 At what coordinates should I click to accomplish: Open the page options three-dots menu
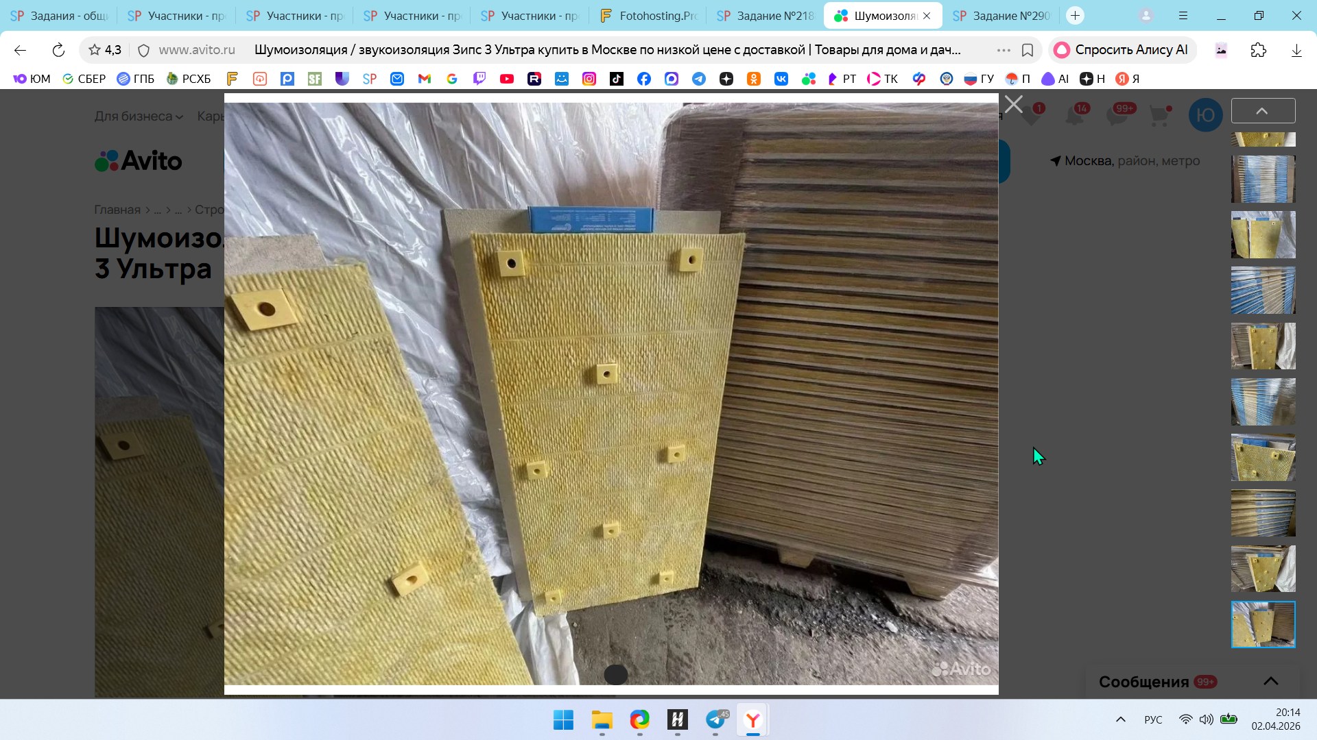[1003, 50]
